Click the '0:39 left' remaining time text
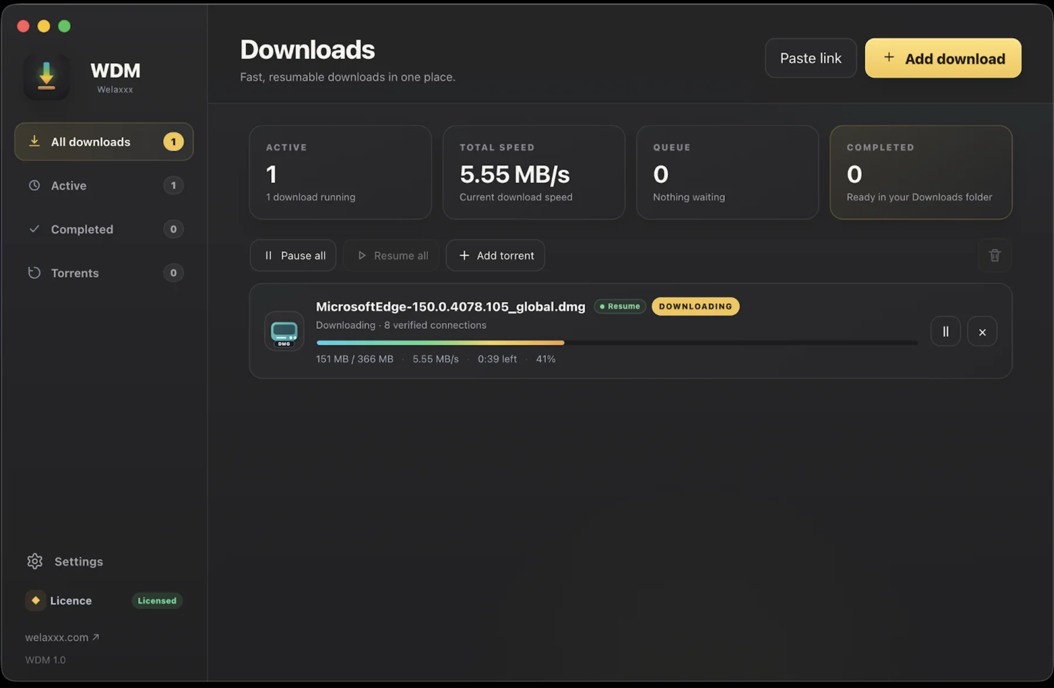Screen dimensions: 1054x688 click(497, 359)
